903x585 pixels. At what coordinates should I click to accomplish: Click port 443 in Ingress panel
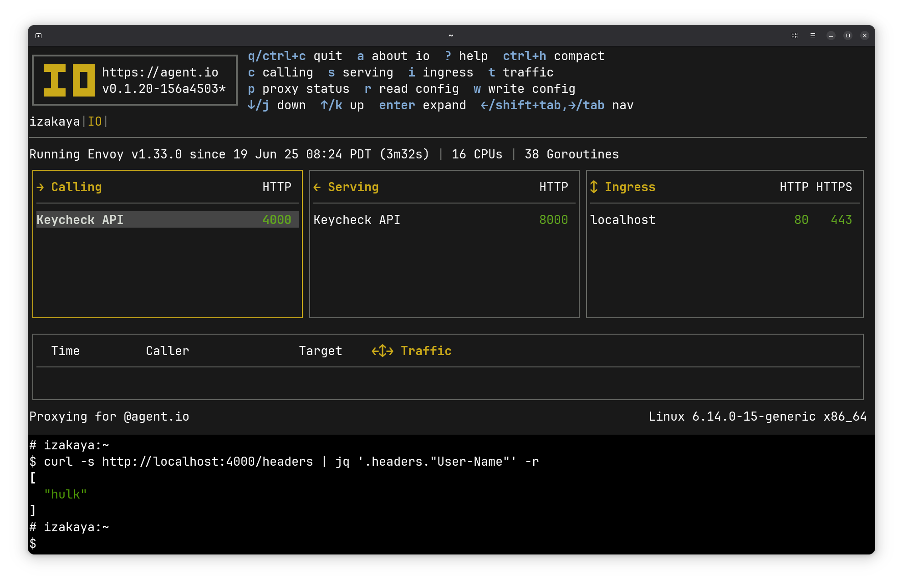842,220
